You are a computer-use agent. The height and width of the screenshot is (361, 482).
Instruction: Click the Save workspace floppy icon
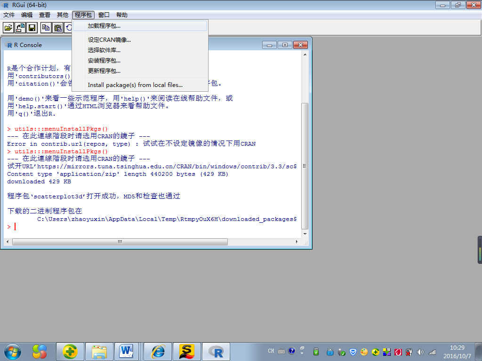32,28
